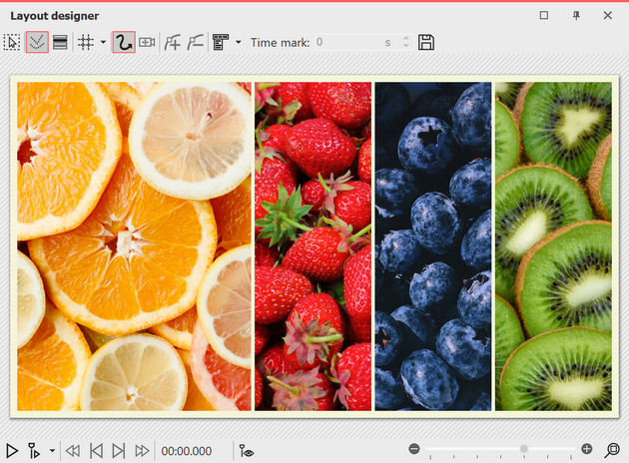Click the zoom slider handle
This screenshot has height=463, width=629.
pos(523,450)
